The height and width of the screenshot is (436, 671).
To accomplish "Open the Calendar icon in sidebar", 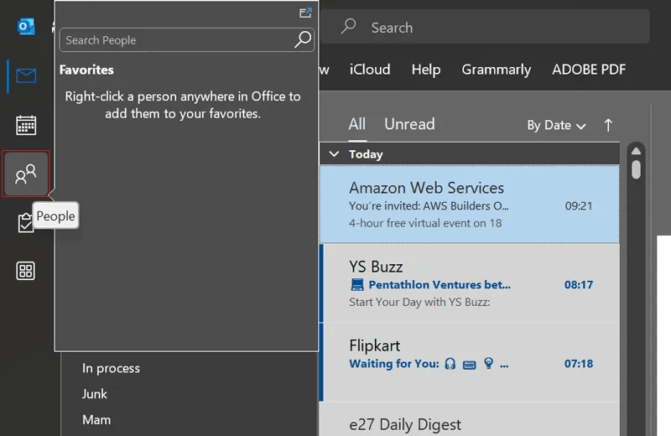I will pos(26,126).
